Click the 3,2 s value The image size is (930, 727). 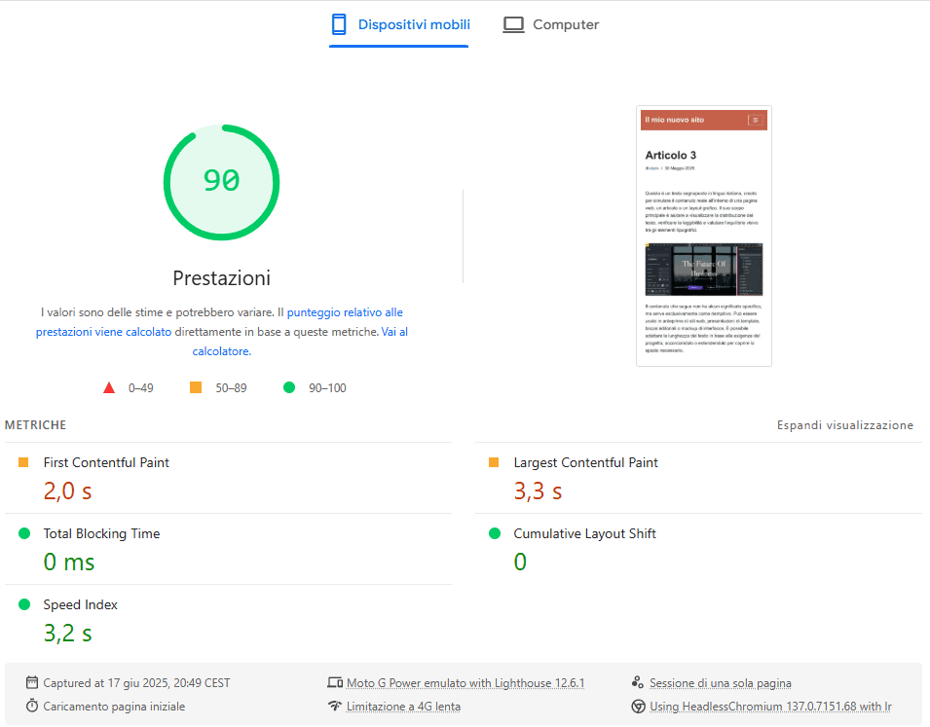(67, 634)
